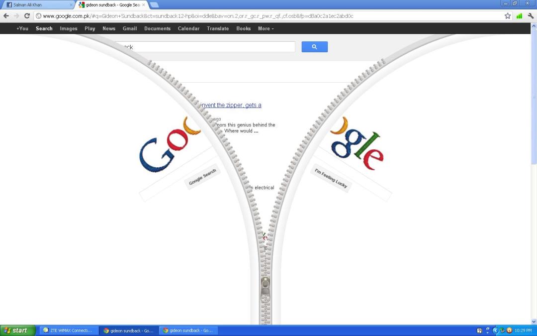This screenshot has height=336, width=537.
Task: Click the blue search magnifier button
Action: 314,47
